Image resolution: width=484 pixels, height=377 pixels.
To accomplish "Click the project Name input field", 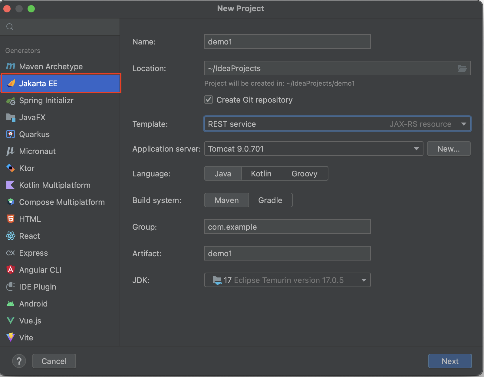I will click(287, 41).
